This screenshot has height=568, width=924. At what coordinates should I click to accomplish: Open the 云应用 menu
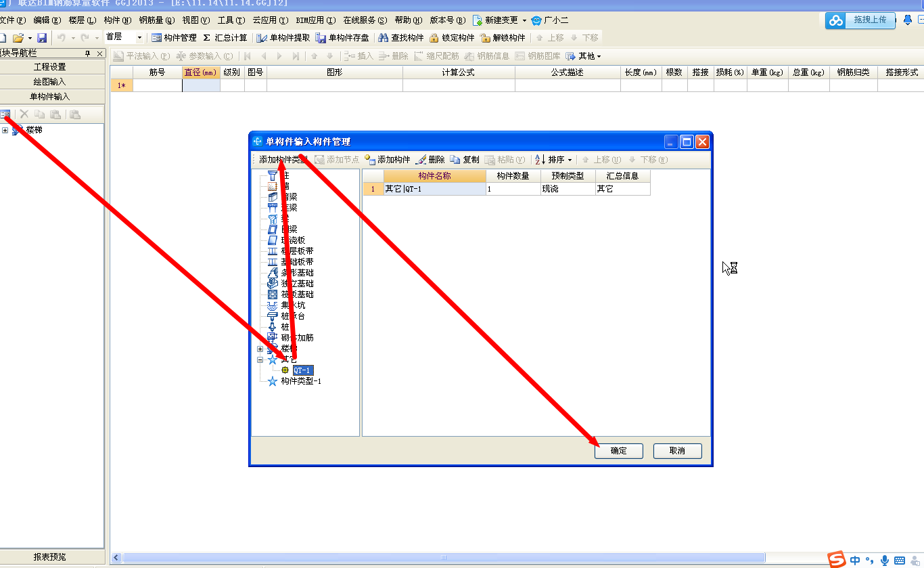coord(270,21)
